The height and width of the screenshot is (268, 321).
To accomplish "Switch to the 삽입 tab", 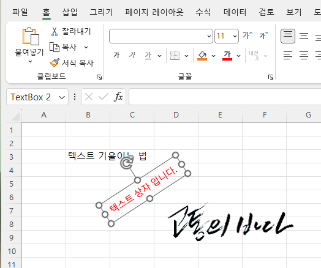I will click(x=70, y=12).
